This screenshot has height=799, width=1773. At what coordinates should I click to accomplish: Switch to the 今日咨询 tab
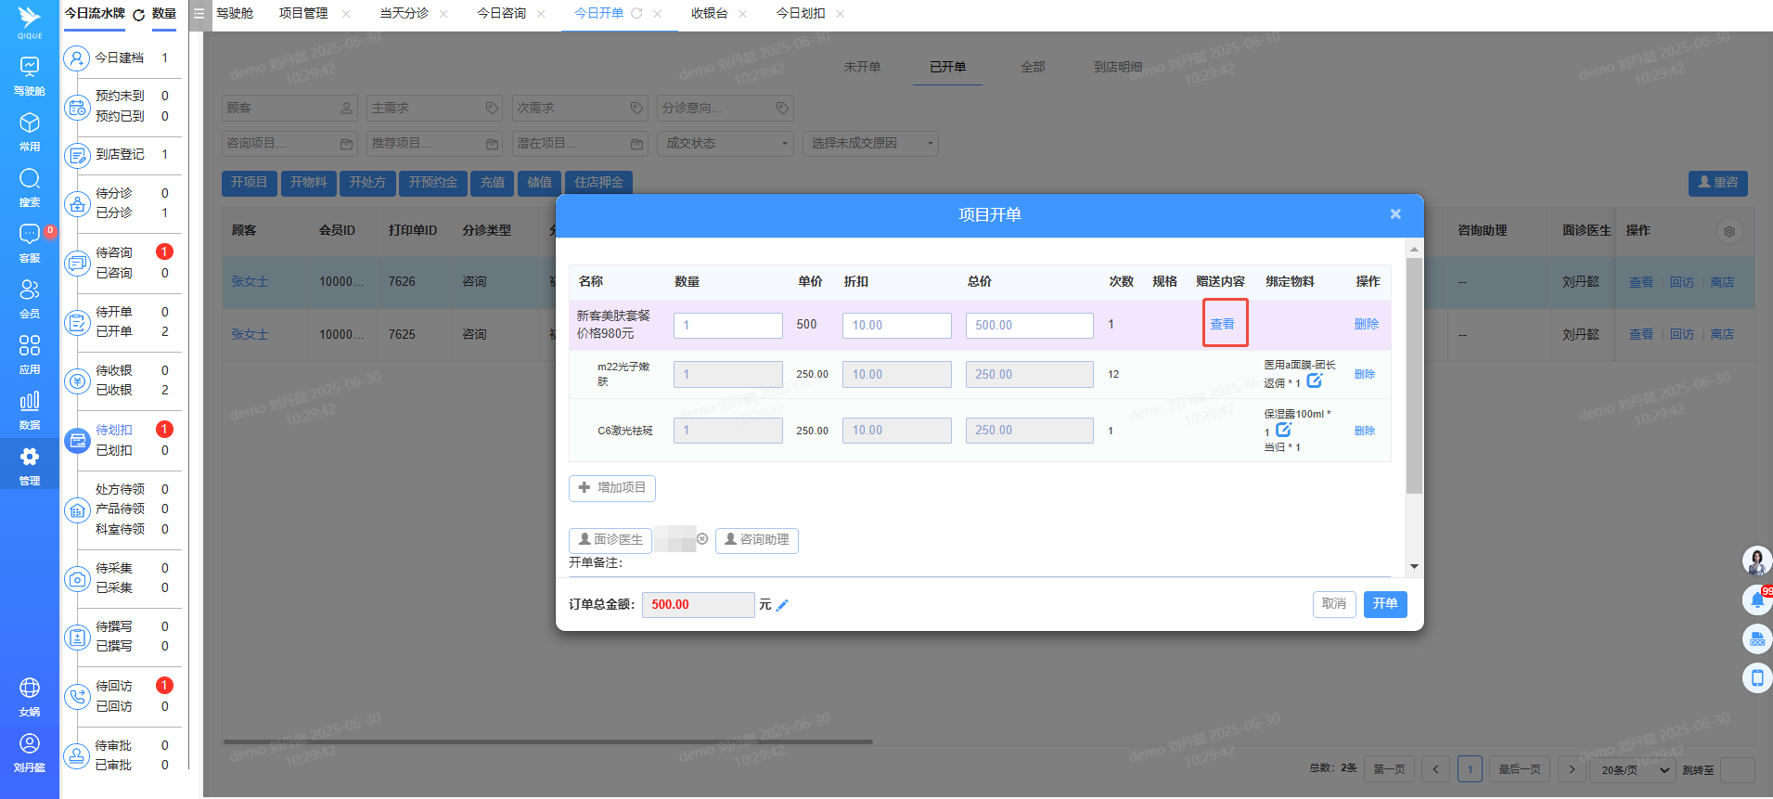click(x=501, y=14)
